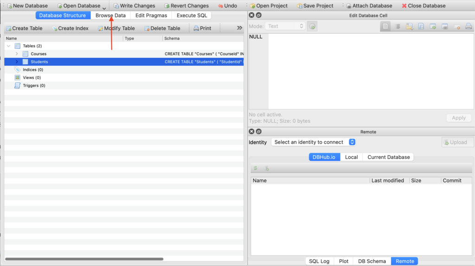Open the Open Database dropdown arrow
The width and height of the screenshot is (475, 266).
104,8
